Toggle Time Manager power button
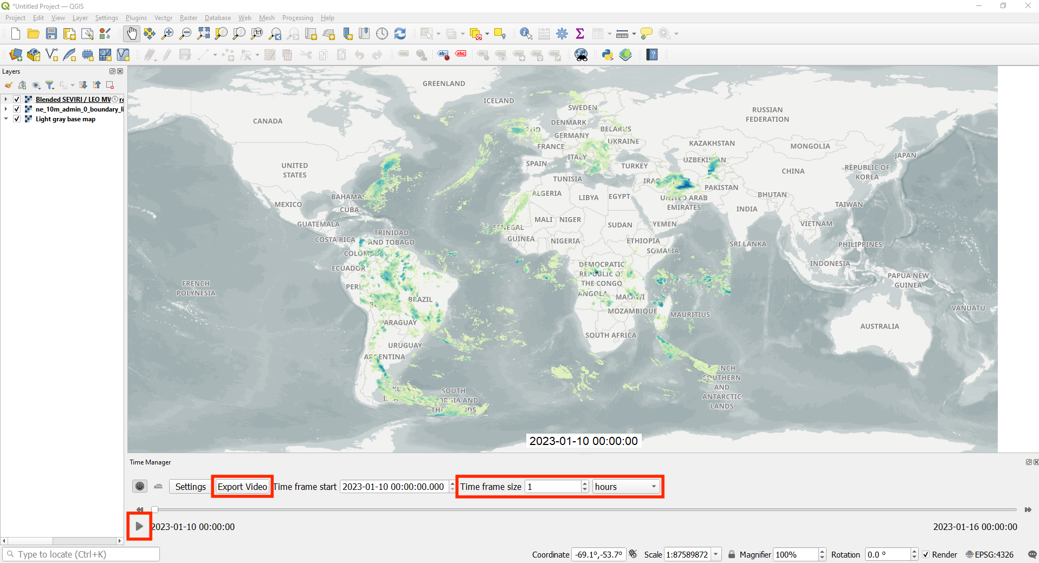Viewport: 1039px width, 563px height. 140,486
